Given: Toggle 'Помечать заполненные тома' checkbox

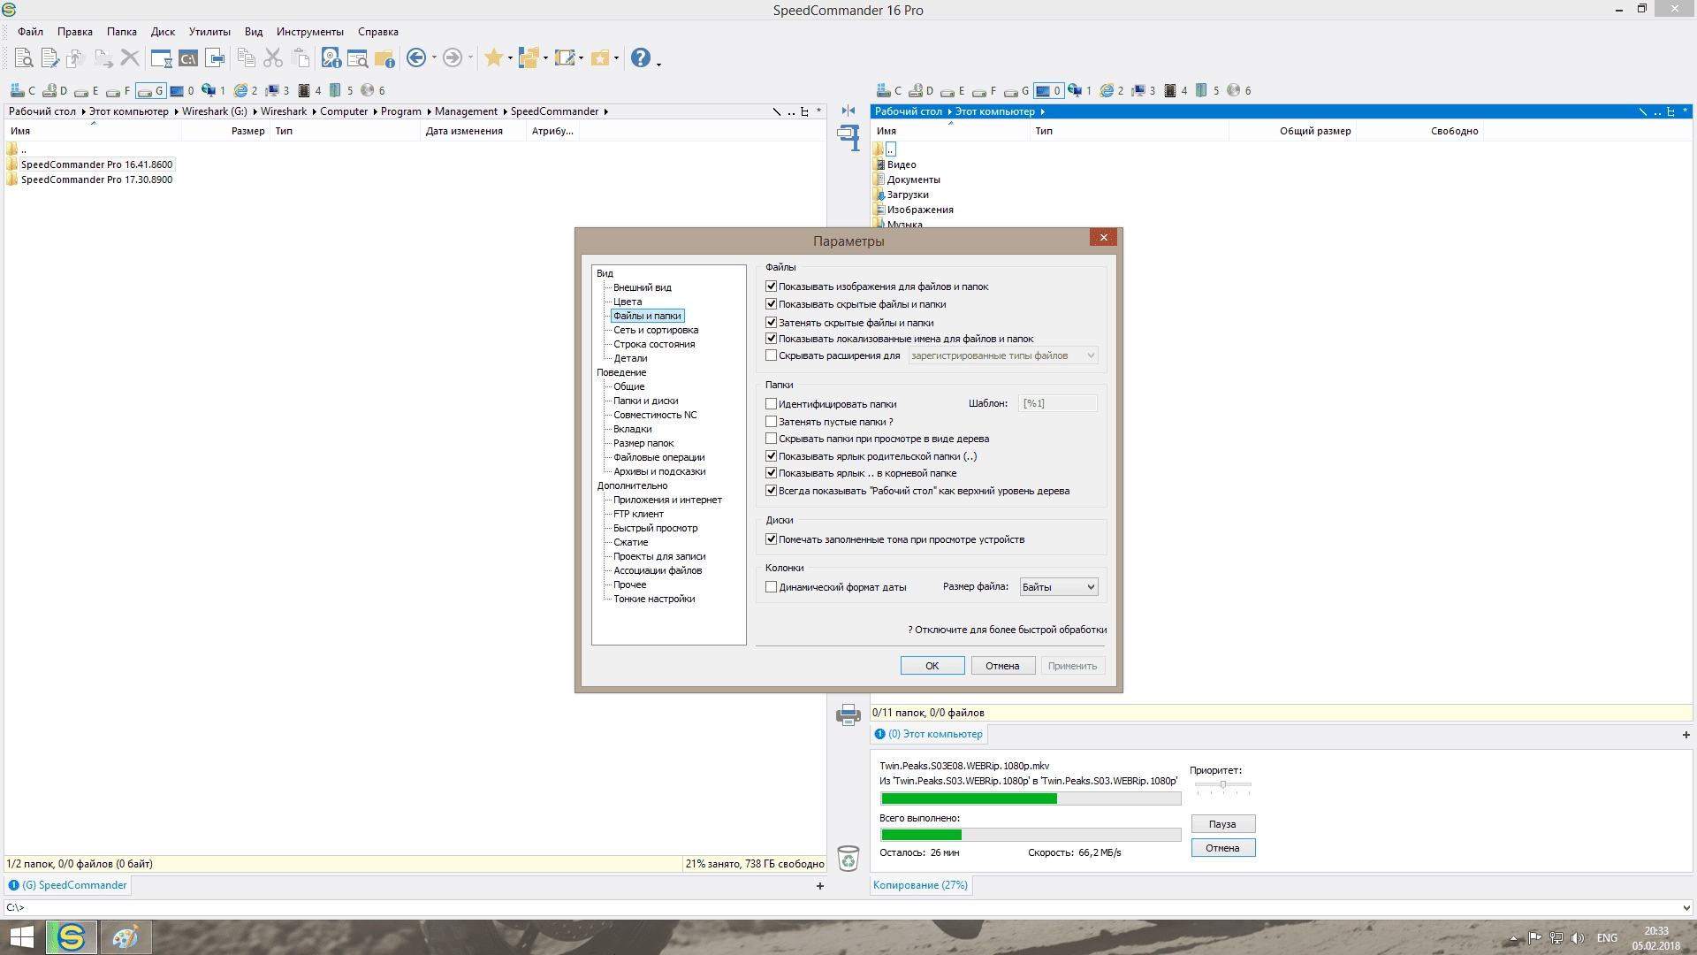Looking at the screenshot, I should click(771, 539).
